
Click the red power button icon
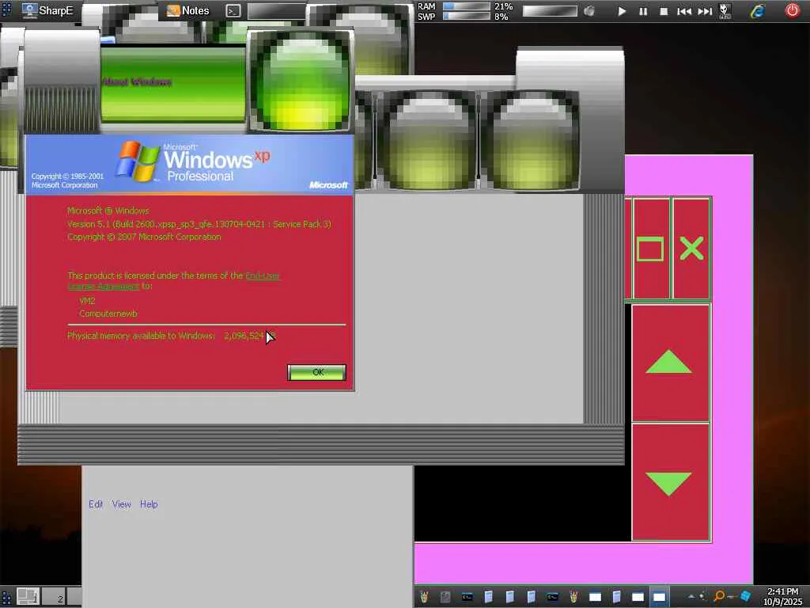[x=792, y=10]
